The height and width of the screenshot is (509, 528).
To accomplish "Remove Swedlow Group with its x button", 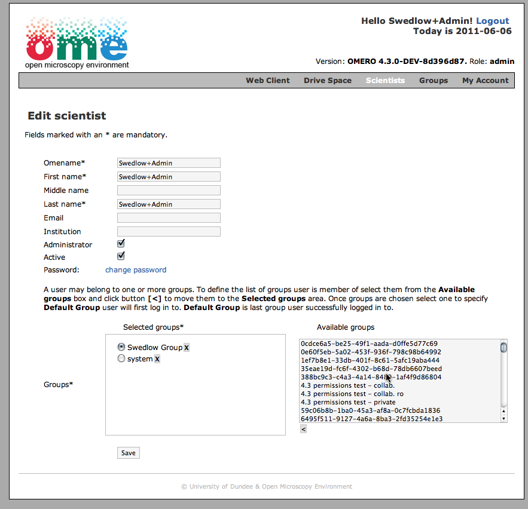I will point(187,348).
